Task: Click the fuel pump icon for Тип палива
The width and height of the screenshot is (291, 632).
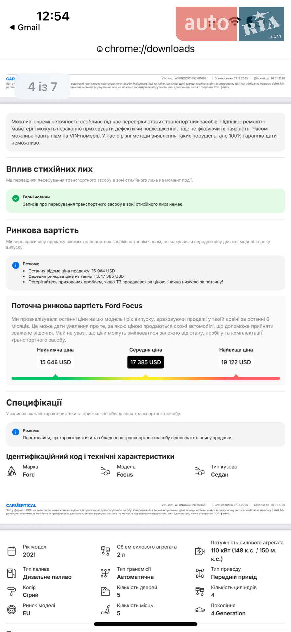Action: (12, 573)
